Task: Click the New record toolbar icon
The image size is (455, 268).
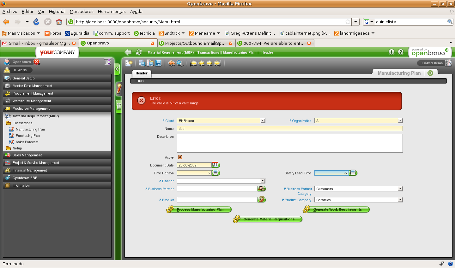Action: tap(129, 63)
